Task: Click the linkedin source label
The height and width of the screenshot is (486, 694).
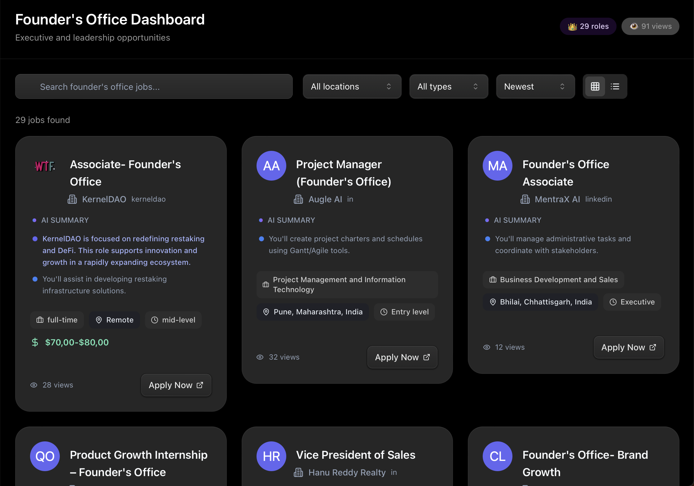Action: (x=598, y=199)
